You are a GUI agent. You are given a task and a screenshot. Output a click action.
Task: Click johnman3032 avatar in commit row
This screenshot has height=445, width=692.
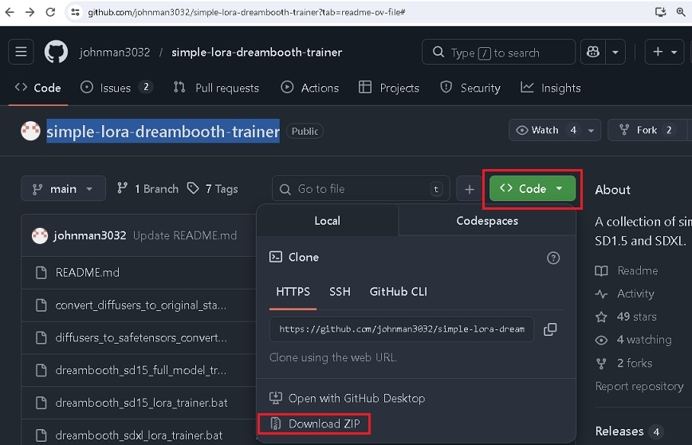click(39, 235)
